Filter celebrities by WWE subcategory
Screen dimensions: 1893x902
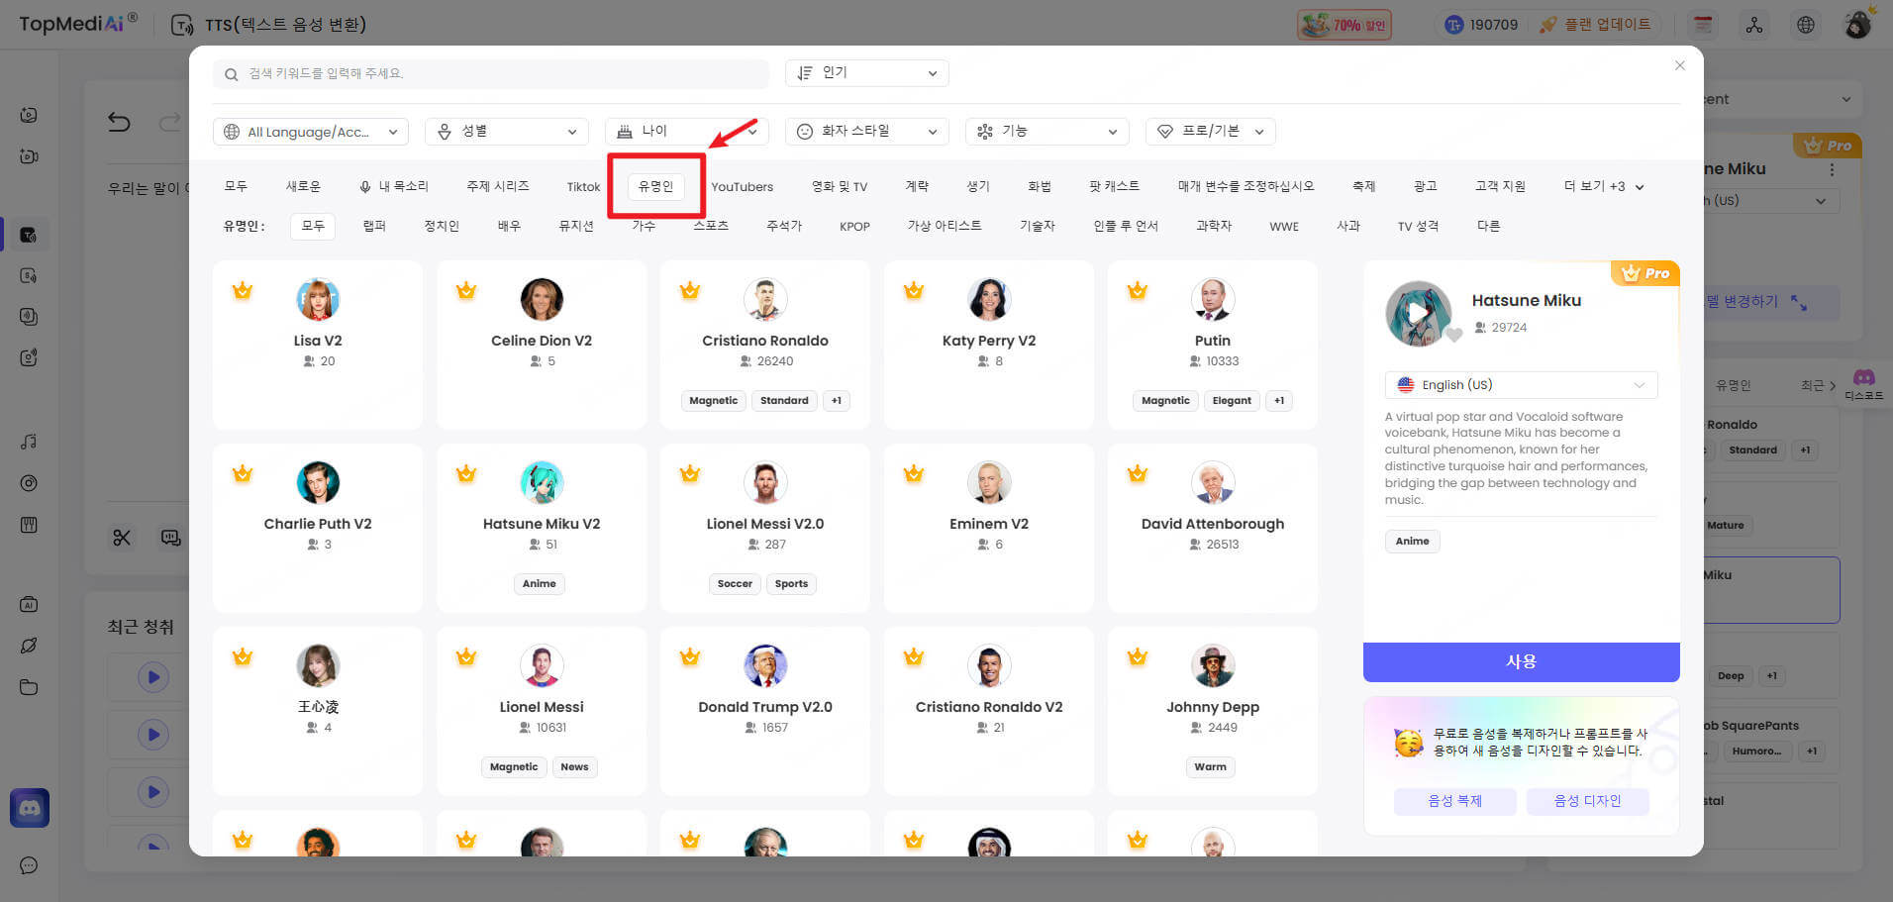tap(1284, 226)
